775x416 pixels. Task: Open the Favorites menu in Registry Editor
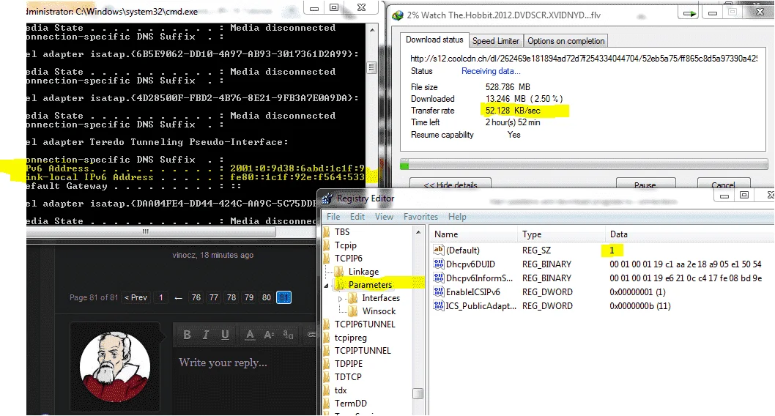[x=420, y=216]
